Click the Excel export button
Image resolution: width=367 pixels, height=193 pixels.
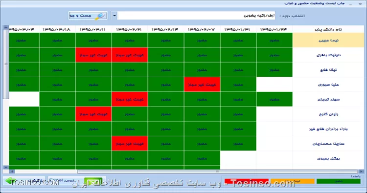coord(77,181)
